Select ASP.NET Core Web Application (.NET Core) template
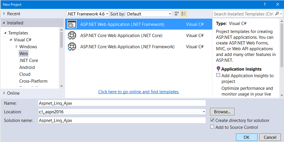 [139, 36]
